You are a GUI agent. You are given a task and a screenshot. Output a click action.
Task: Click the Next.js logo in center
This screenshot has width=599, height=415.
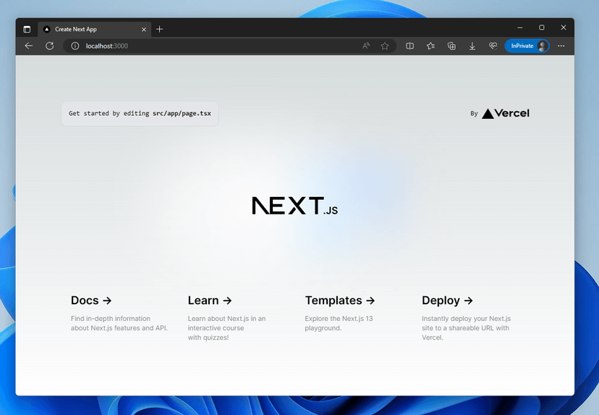click(x=295, y=206)
